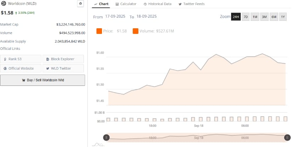Open the Chart tab
The image size is (292, 147).
coord(101,4)
